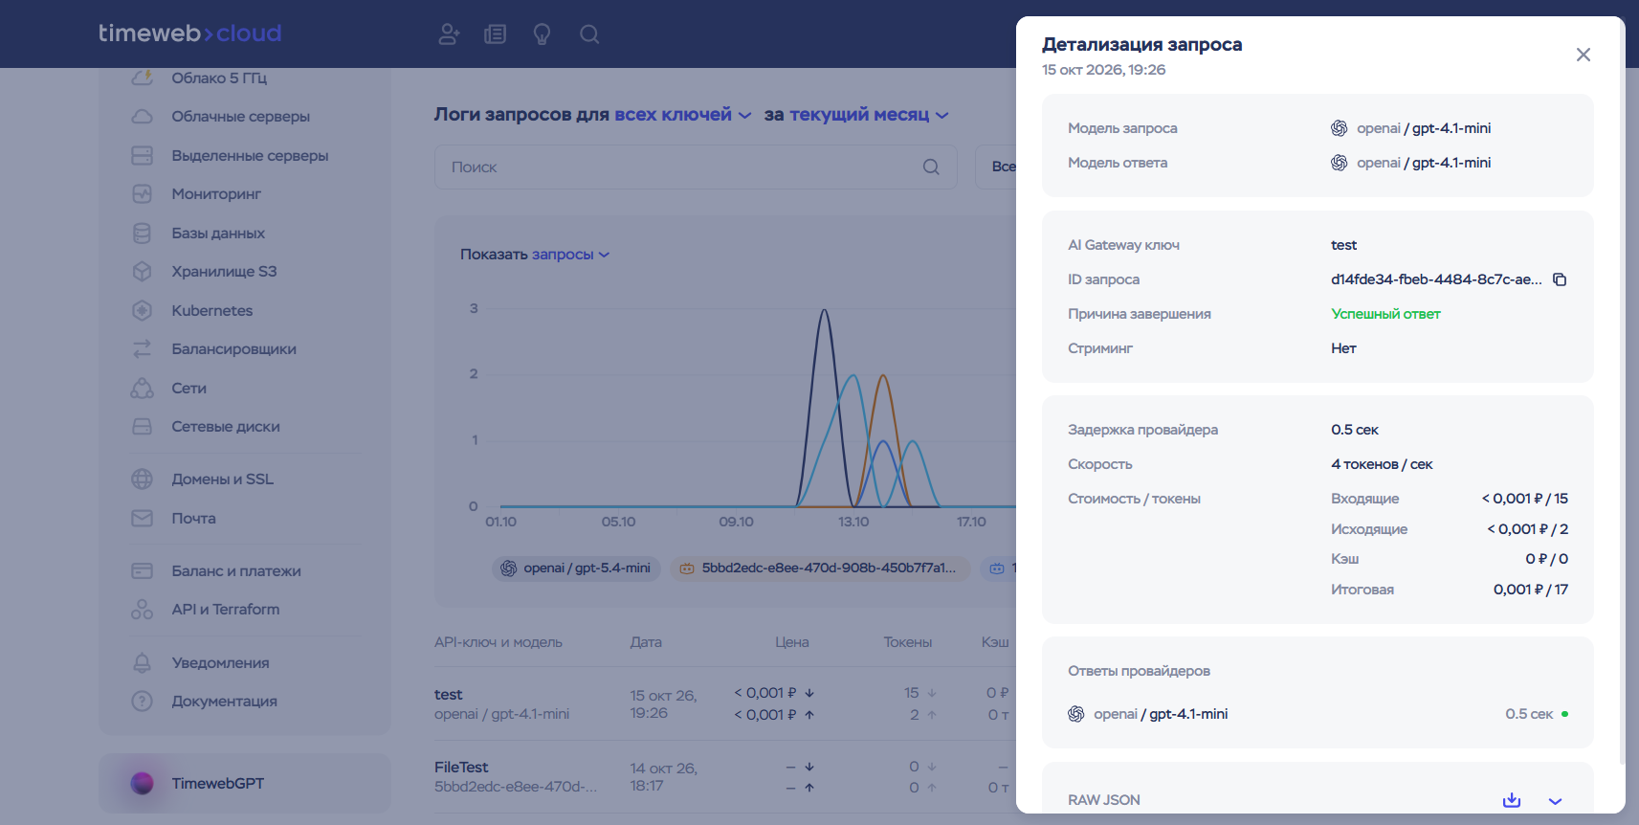Open the 'Показать запросы' chart dropdown

pos(570,255)
